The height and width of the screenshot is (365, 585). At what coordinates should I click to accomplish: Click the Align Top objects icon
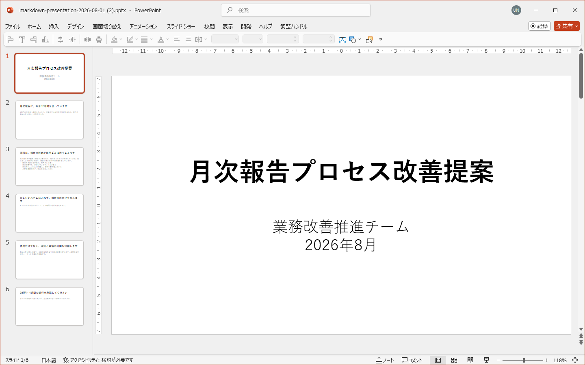coord(22,39)
